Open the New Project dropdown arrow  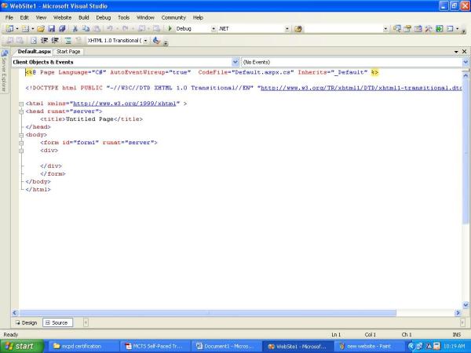tap(16, 29)
